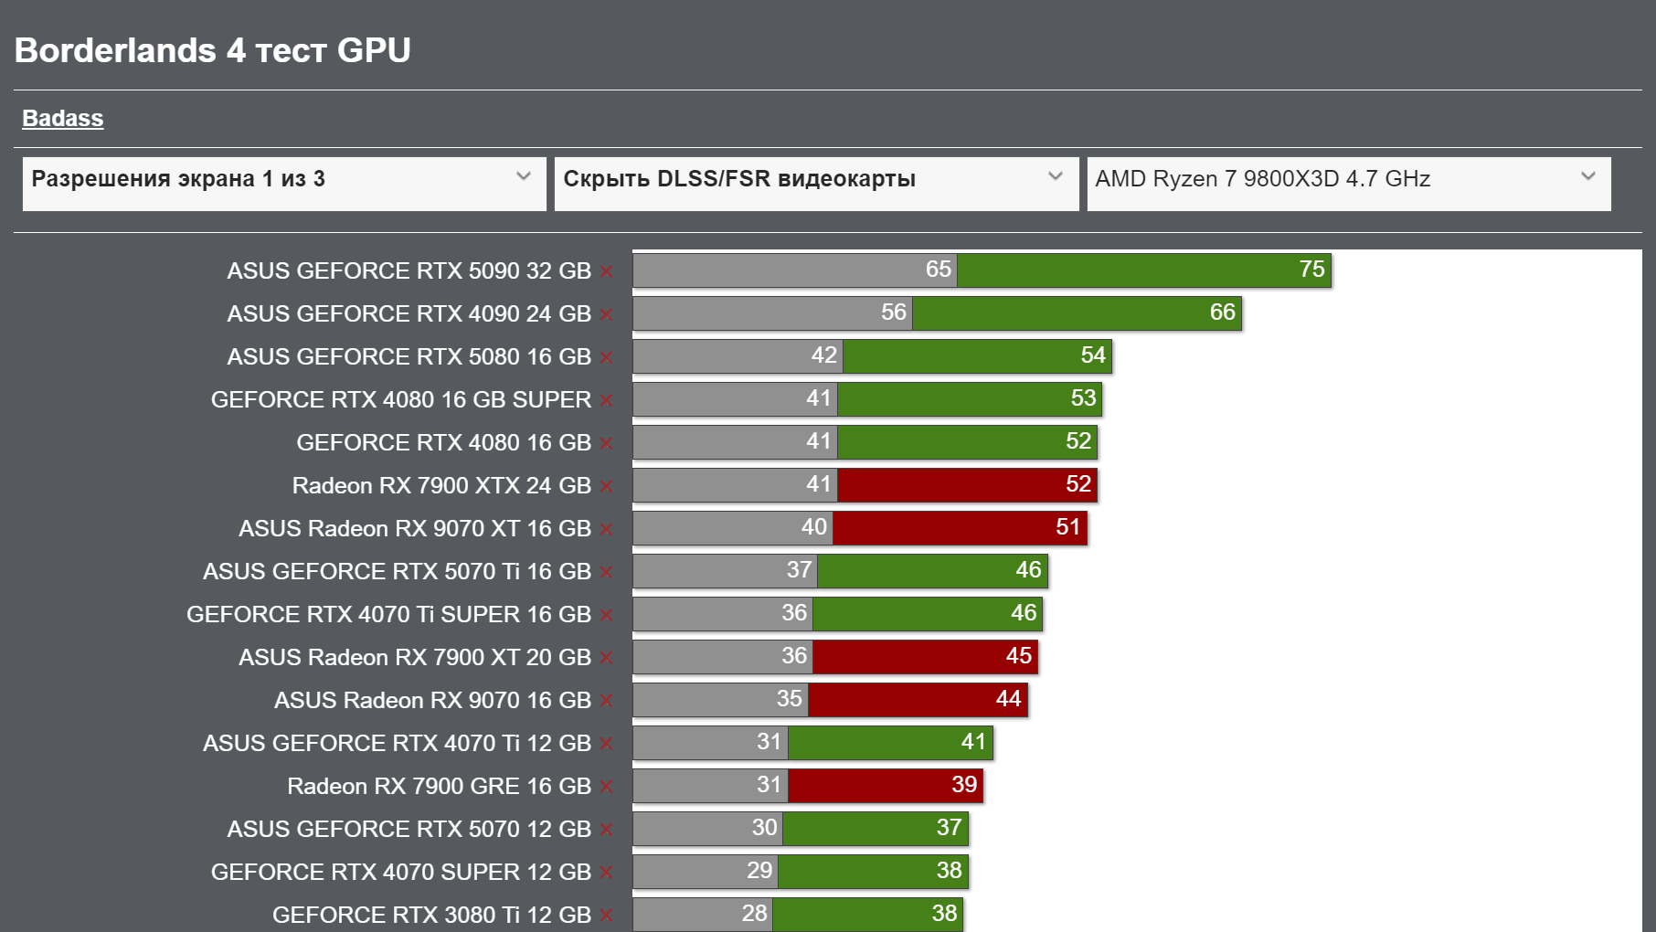The width and height of the screenshot is (1656, 932).
Task: Remove GEFORCE RTX 3080 Ti 12 GB row
Action: pos(607,916)
